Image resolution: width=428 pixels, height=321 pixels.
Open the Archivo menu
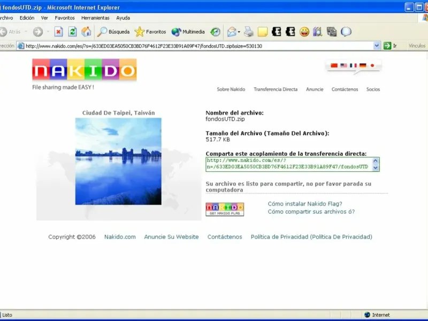pyautogui.click(x=6, y=18)
